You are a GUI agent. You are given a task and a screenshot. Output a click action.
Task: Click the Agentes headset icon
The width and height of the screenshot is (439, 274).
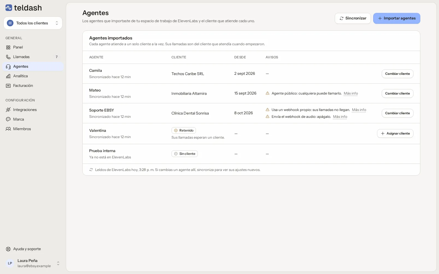pos(8,67)
